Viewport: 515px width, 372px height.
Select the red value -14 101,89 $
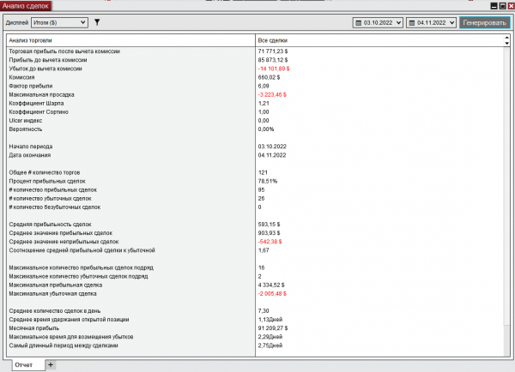click(x=274, y=69)
